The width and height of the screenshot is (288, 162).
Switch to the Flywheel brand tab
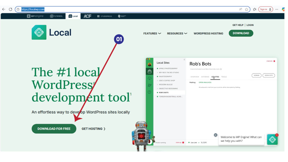coord(56,16)
